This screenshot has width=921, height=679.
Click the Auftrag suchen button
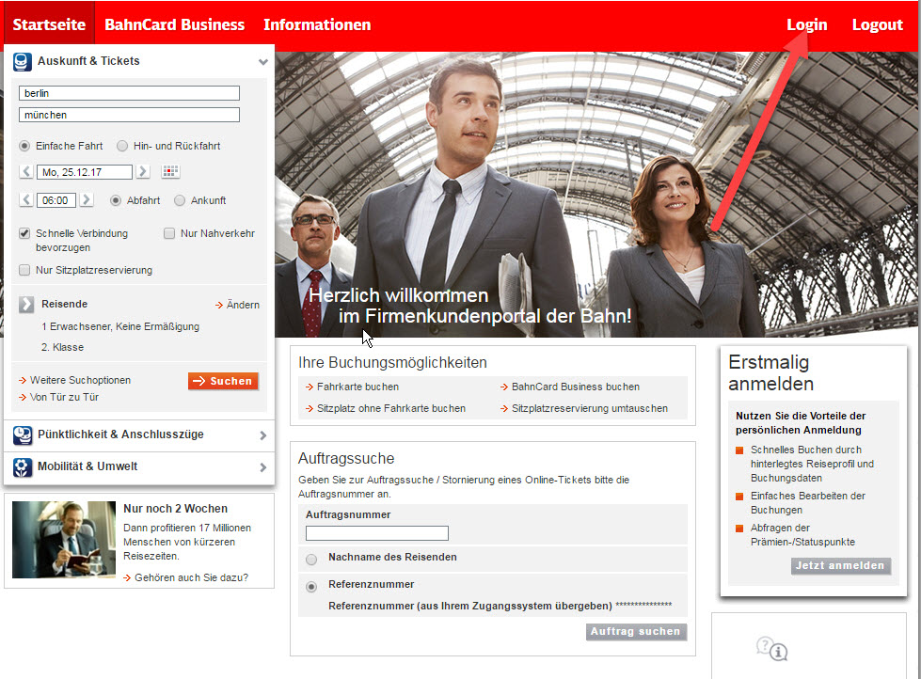636,631
